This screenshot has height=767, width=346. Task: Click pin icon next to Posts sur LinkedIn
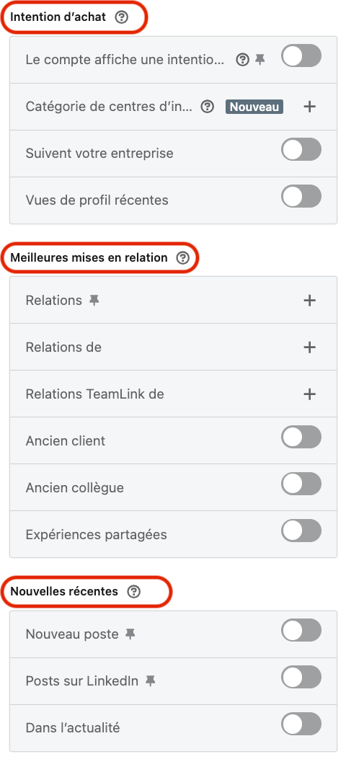point(151,681)
